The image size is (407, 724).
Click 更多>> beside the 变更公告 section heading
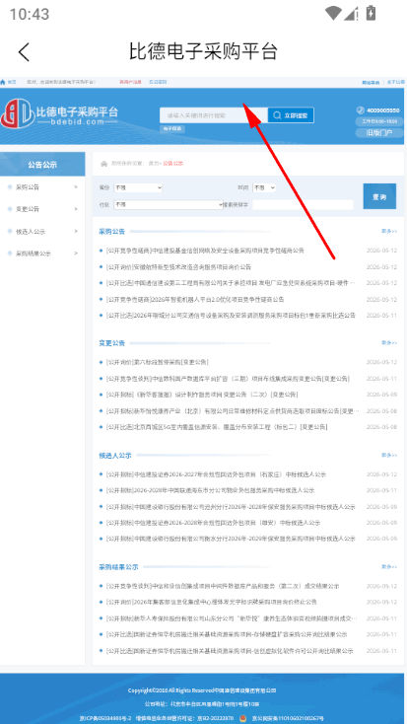click(x=389, y=342)
